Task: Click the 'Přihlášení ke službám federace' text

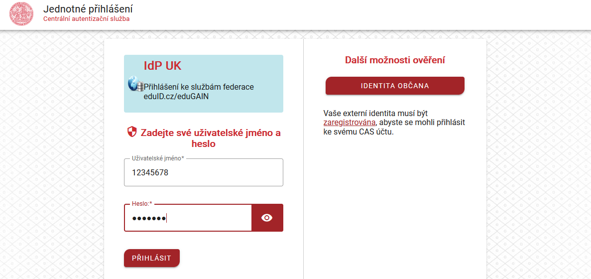Action: [199, 87]
